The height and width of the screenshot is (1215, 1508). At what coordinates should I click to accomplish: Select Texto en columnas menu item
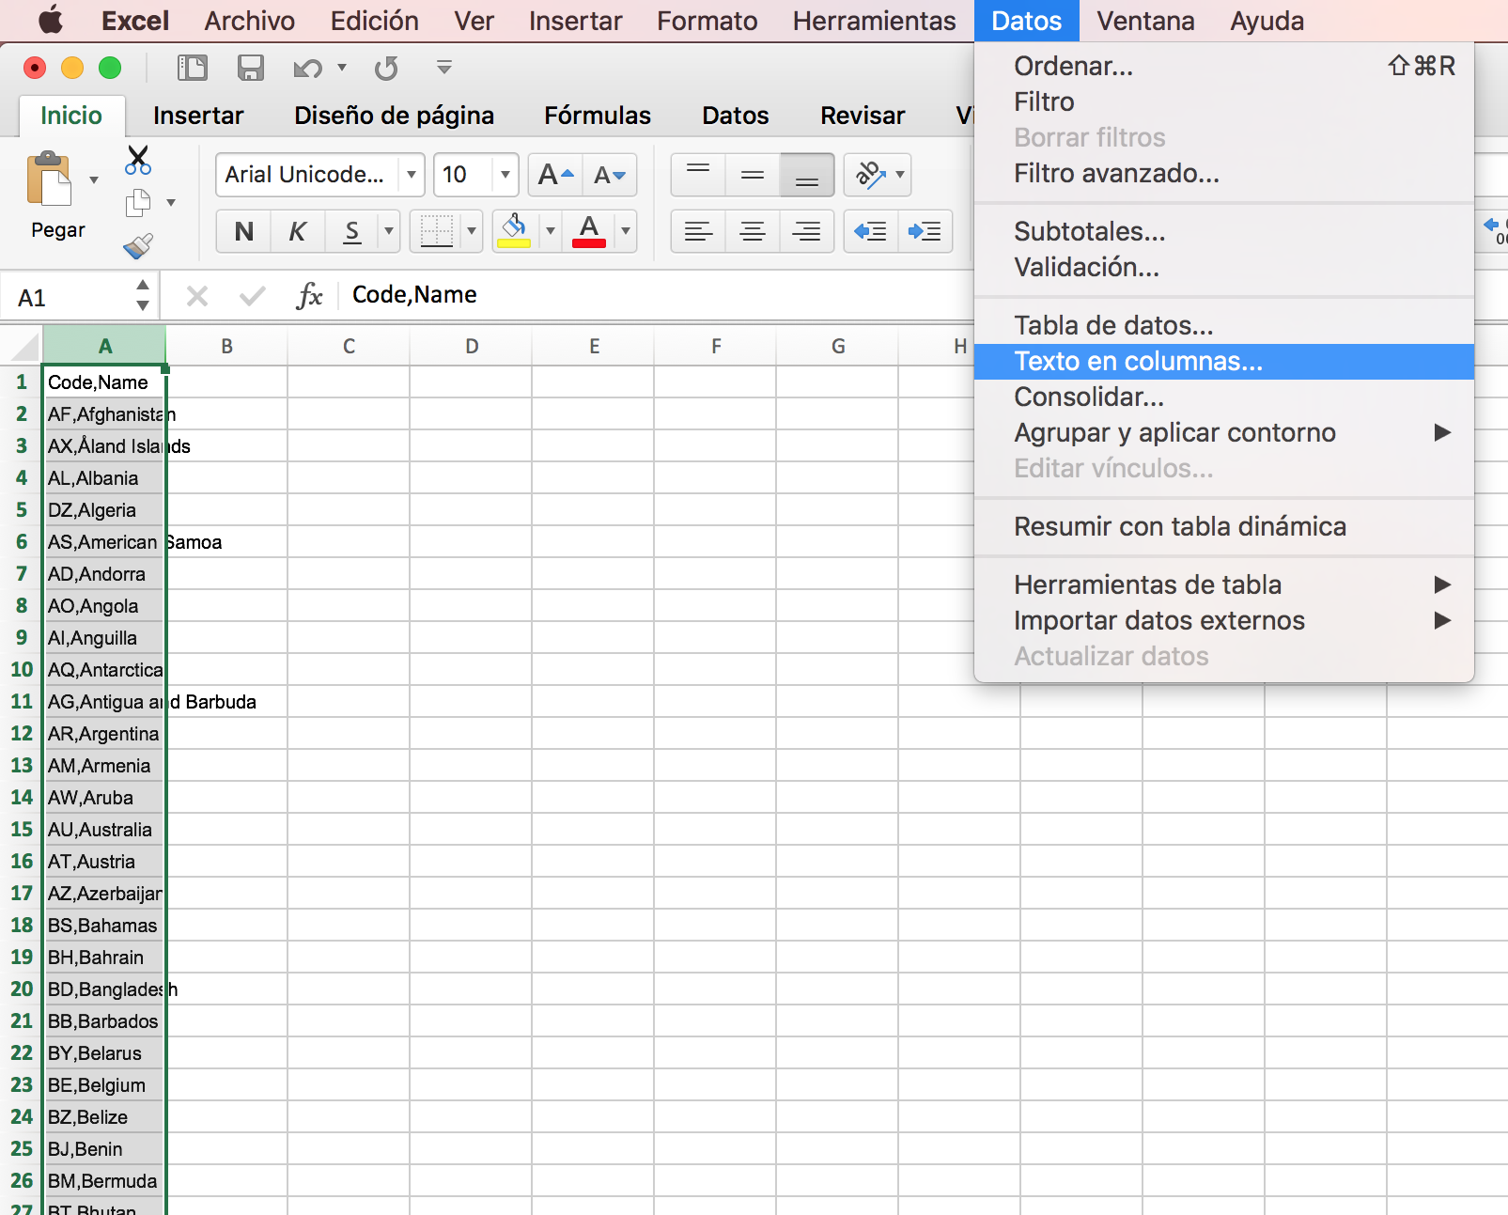pos(1224,362)
